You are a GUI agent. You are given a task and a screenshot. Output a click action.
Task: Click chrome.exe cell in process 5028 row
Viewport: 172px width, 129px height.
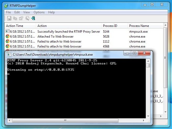point(137,37)
